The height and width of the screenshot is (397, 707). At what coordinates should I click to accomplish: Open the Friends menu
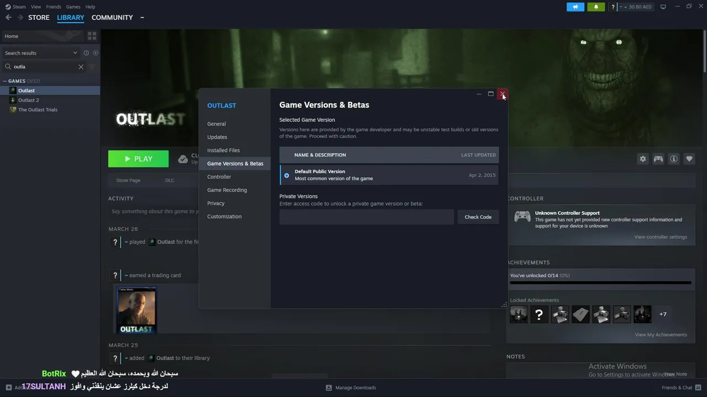click(x=54, y=7)
